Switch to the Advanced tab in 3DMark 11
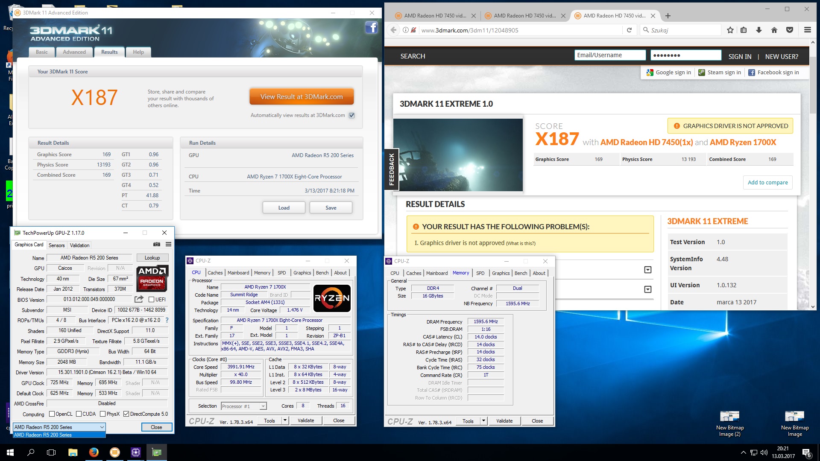Image resolution: width=820 pixels, height=461 pixels. click(x=74, y=52)
